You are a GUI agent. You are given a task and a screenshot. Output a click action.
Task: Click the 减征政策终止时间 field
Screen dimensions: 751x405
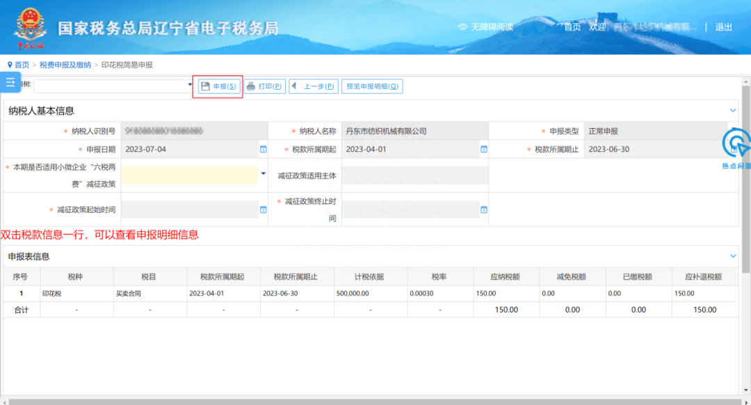[411, 209]
